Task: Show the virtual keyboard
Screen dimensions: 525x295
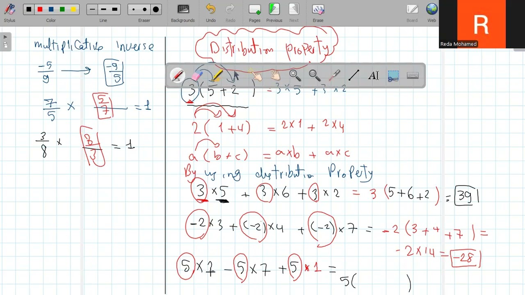Action: (413, 75)
